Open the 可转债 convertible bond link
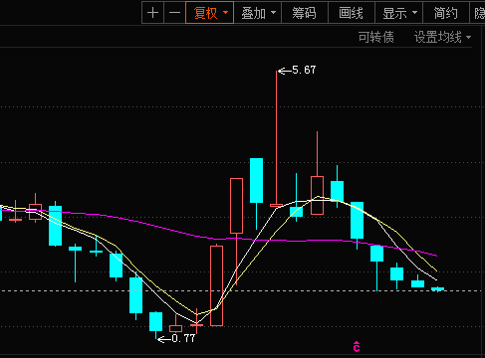The height and width of the screenshot is (358, 485). pyautogui.click(x=375, y=37)
